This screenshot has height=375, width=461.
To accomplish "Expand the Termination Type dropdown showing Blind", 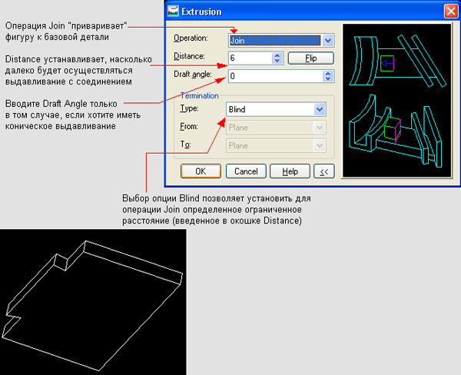I will 320,110.
